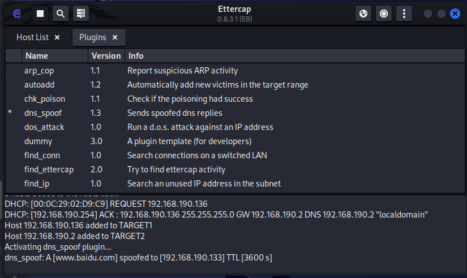Close the Host List tab
This screenshot has width=467, height=278.
57,38
